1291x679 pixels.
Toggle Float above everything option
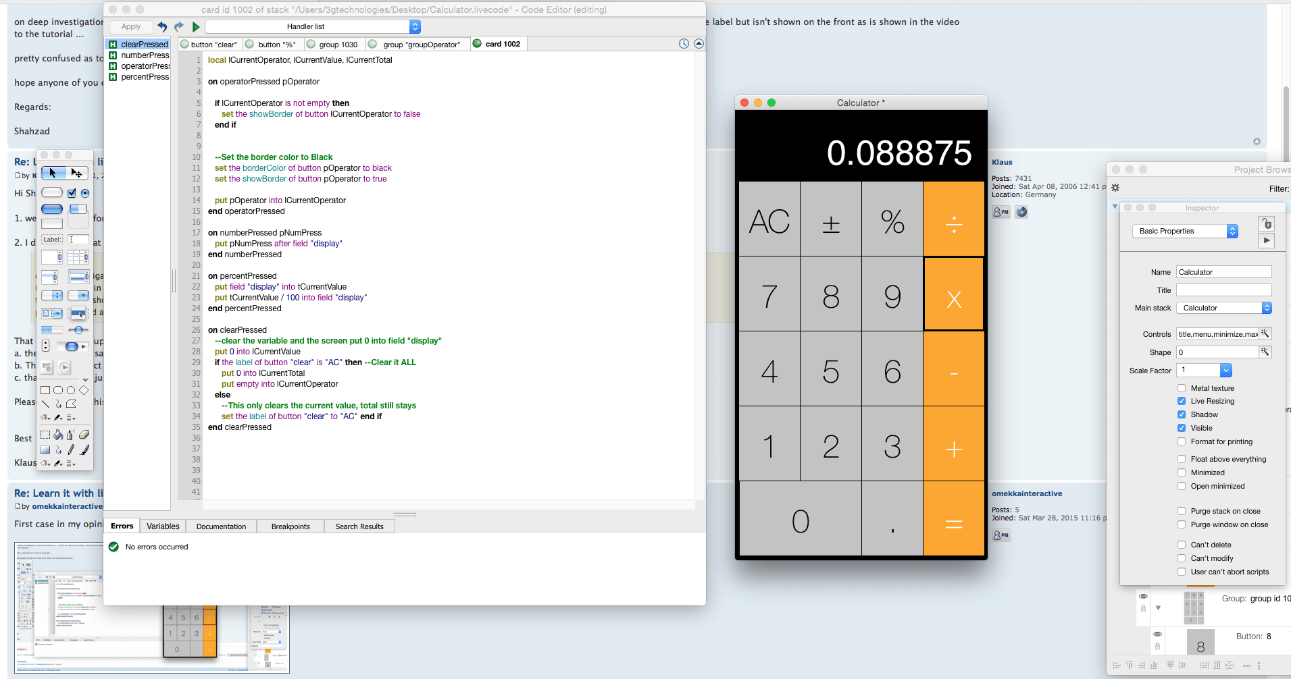coord(1182,459)
